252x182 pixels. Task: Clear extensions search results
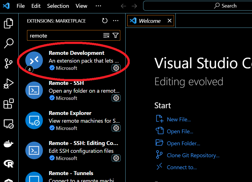(x=106, y=35)
